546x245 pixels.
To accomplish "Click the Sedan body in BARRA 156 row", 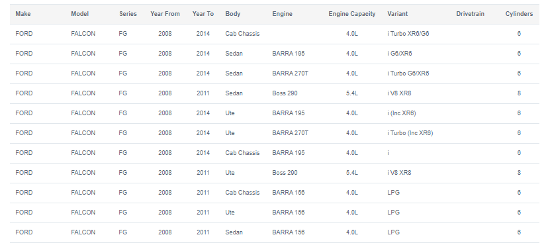I will click(x=234, y=232).
